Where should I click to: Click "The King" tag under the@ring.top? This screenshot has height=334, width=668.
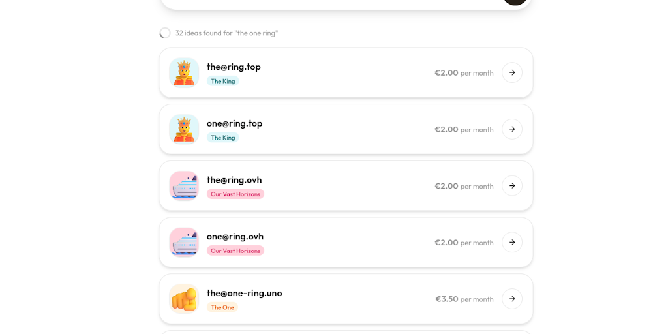coord(222,81)
